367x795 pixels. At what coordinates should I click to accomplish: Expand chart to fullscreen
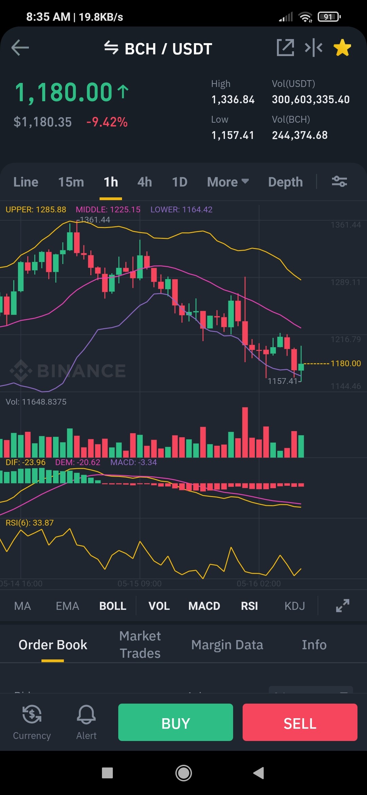[x=343, y=605]
